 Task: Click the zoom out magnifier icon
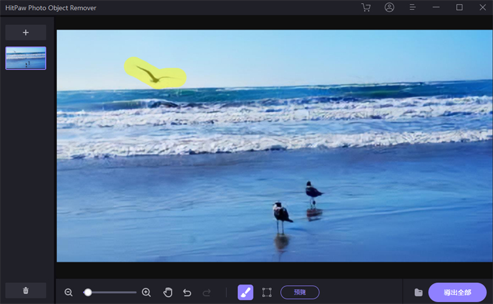pos(69,292)
